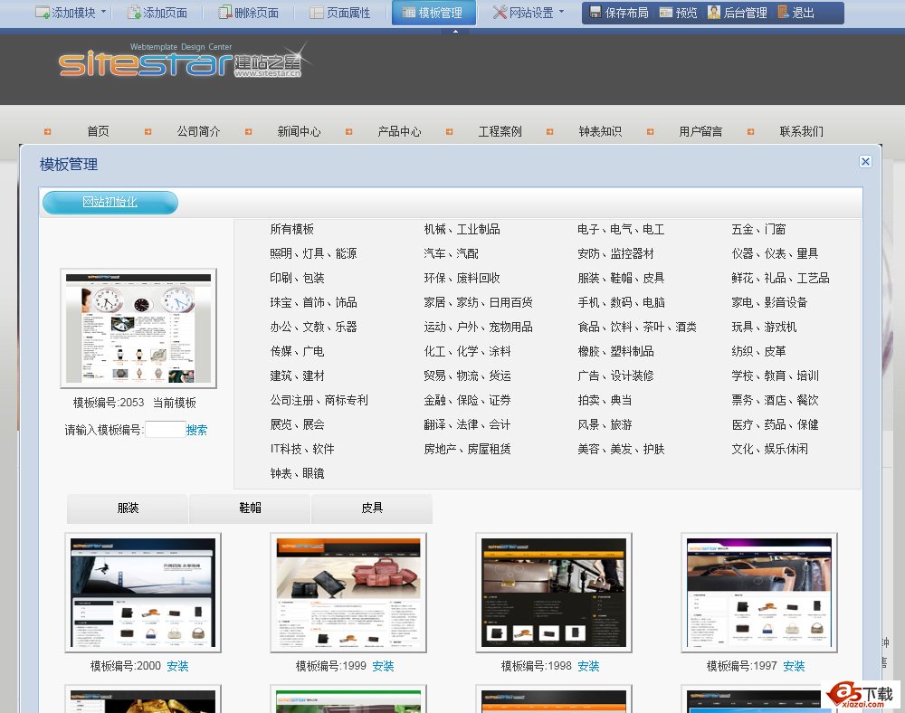Click 安装 under template 2000
Screen dimensions: 905x713
[x=177, y=666]
